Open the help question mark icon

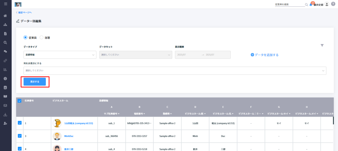coord(333,4)
